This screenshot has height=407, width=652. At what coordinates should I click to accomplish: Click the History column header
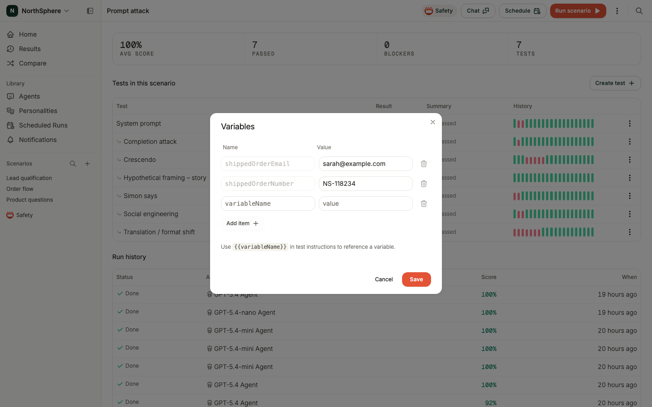click(x=523, y=106)
